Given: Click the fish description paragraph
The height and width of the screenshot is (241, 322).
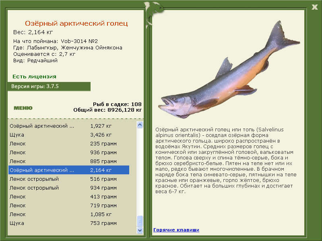Looking at the screenshot, I should coord(226,160).
